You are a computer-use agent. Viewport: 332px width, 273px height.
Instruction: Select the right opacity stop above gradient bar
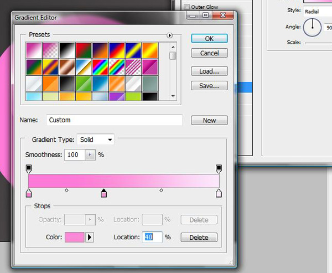(219, 169)
